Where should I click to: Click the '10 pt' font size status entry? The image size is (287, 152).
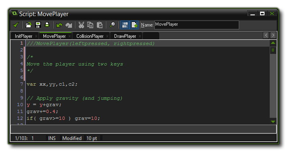[x=92, y=138]
